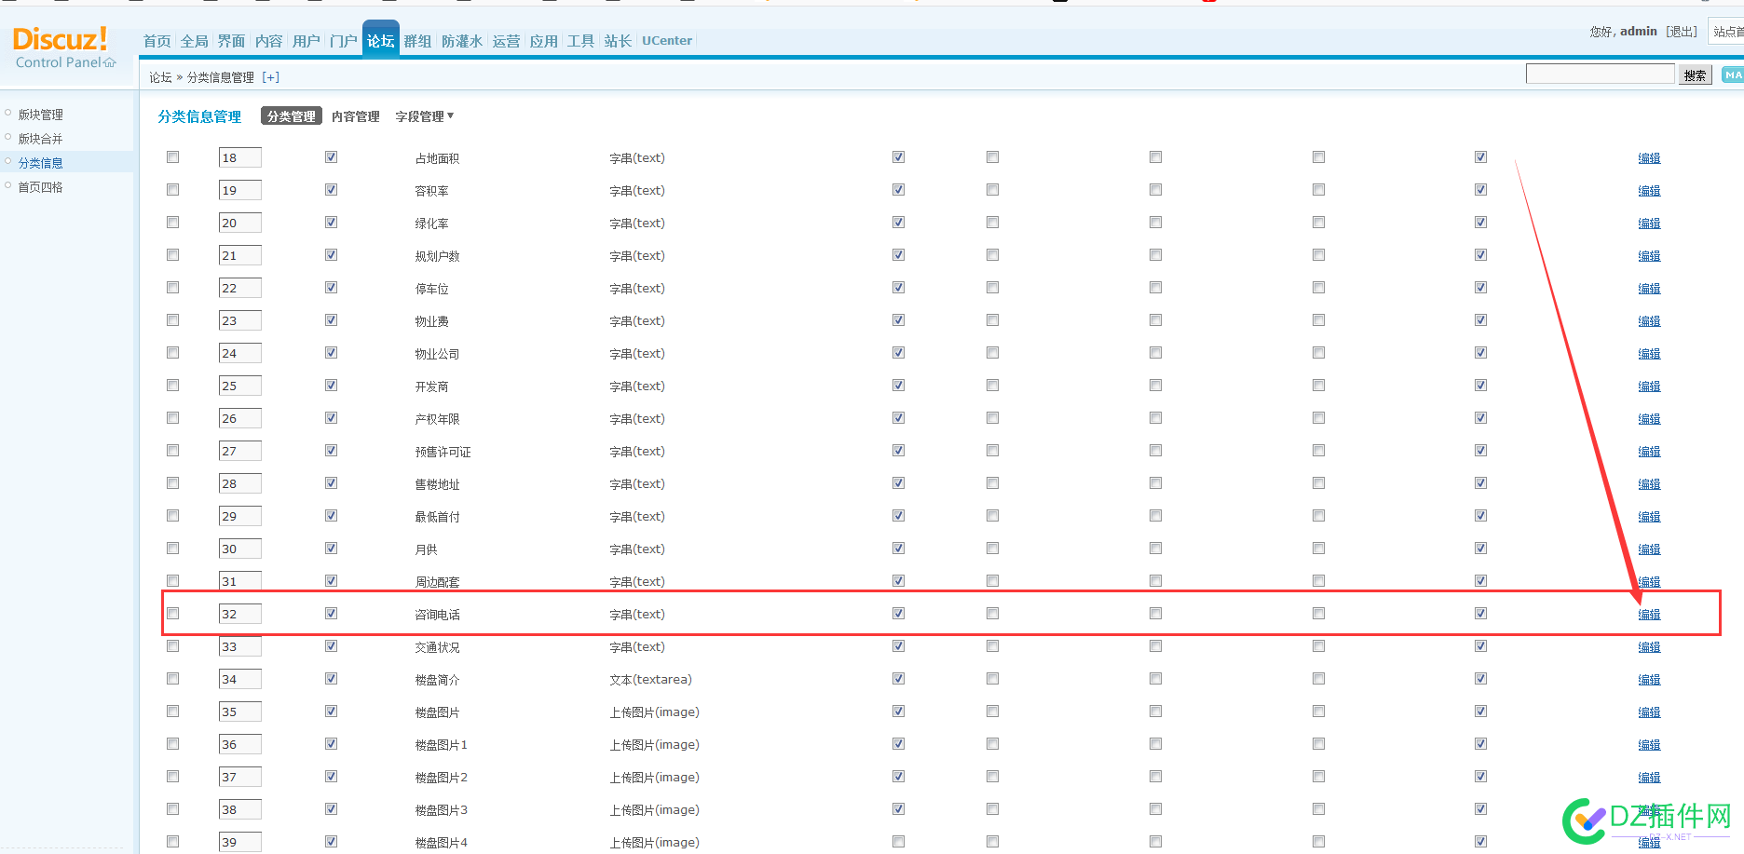Select the 分类管理 tab
Viewport: 1744px width, 854px height.
290,115
